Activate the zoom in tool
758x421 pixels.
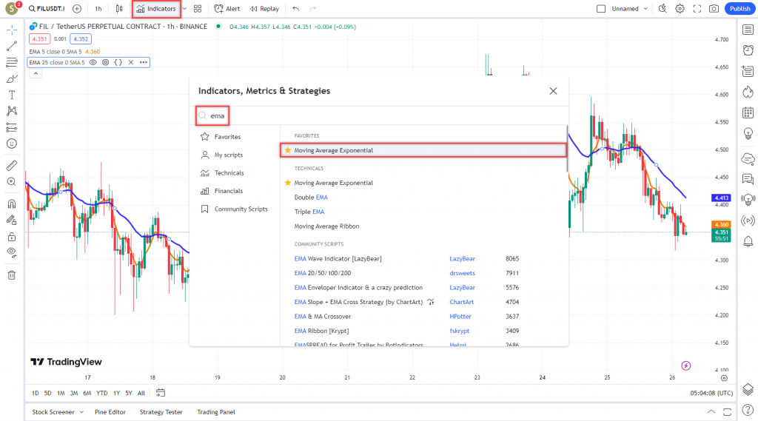(x=12, y=182)
